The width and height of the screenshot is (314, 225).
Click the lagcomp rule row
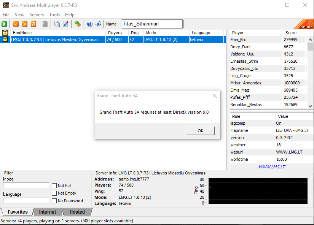coord(271,123)
